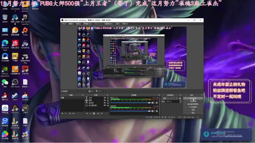The height and width of the screenshot is (143, 255).
Task: Open the 停靠窗口(D) menu in OBS
Action: click(x=87, y=24)
